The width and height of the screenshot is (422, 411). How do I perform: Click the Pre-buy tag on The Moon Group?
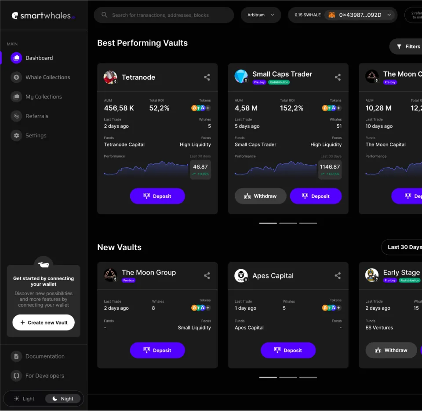129,281
